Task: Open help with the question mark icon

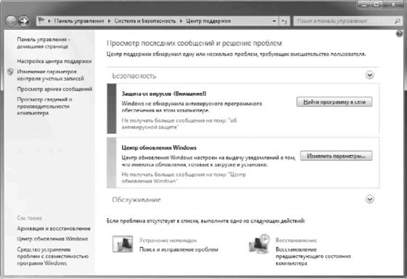Action: coord(399,34)
